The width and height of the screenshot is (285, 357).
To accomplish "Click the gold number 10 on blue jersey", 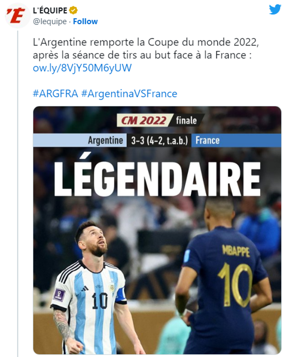I will point(235,284).
